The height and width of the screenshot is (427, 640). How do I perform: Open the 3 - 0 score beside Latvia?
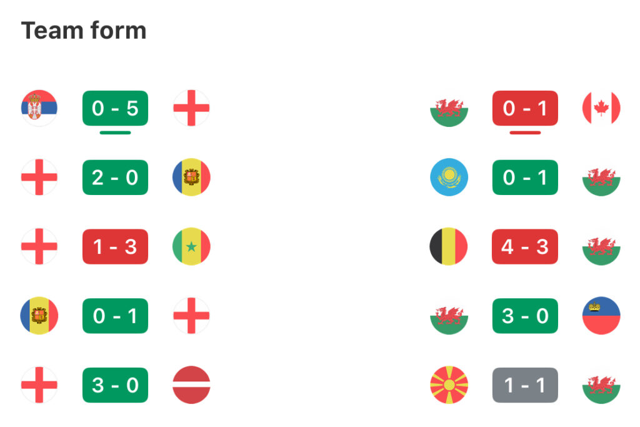click(116, 385)
